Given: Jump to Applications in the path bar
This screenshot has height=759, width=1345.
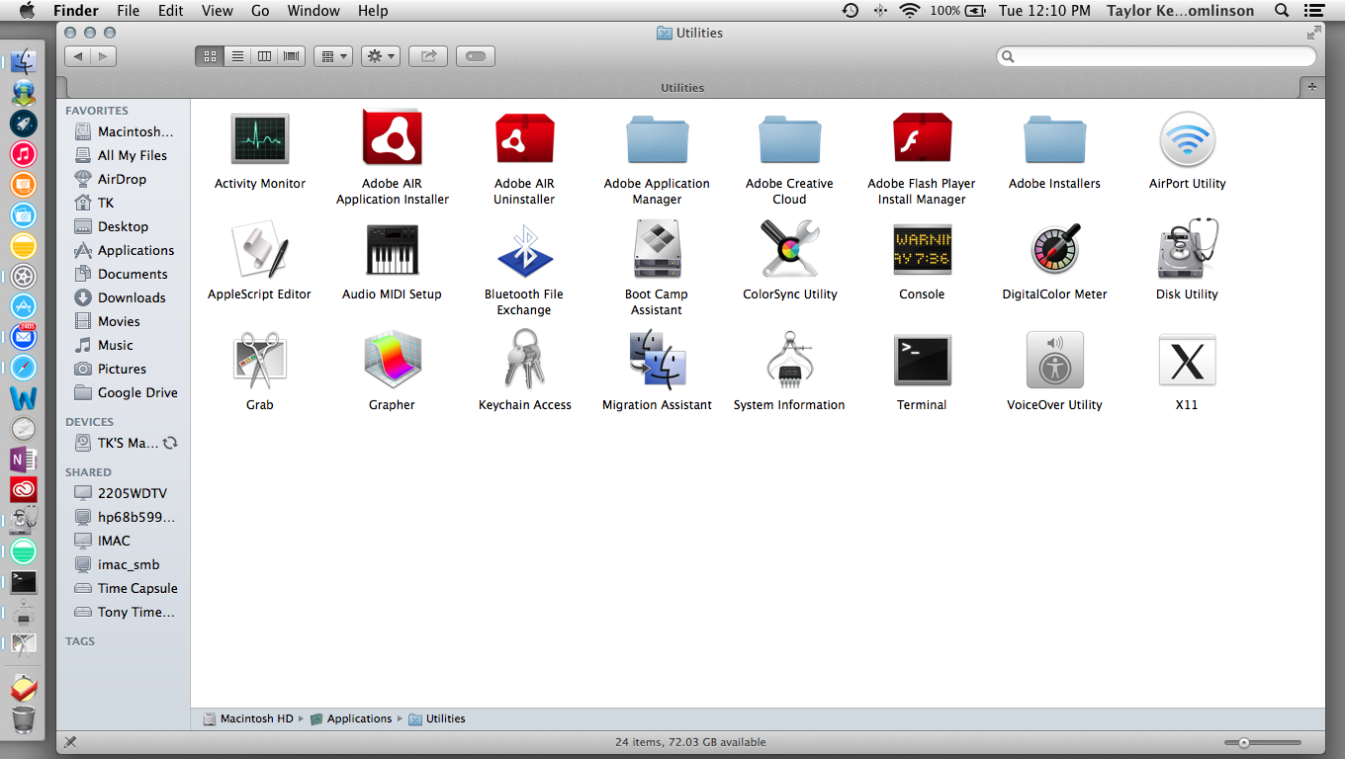Looking at the screenshot, I should tap(351, 718).
